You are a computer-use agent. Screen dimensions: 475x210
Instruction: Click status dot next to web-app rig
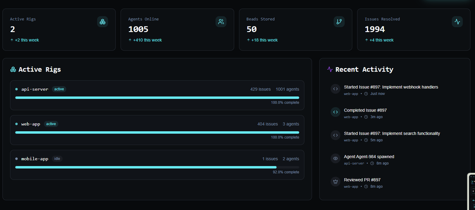click(x=16, y=124)
